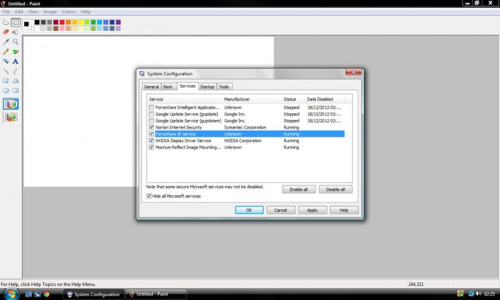This screenshot has height=300, width=500.
Task: Select the Free-Form Select tool
Action: pos(6,22)
